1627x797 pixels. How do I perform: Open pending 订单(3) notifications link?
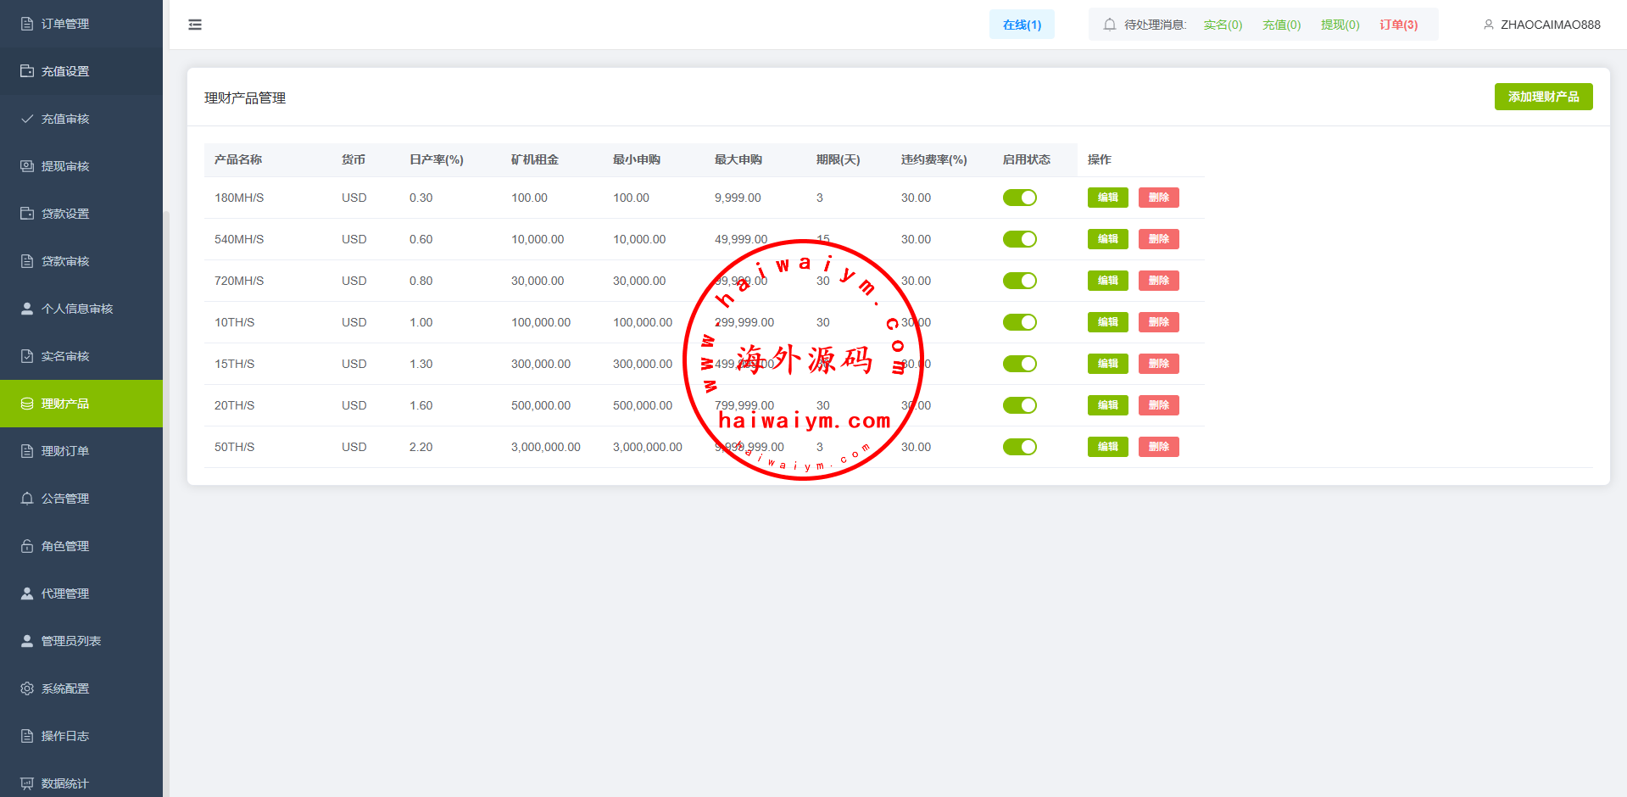pyautogui.click(x=1398, y=25)
